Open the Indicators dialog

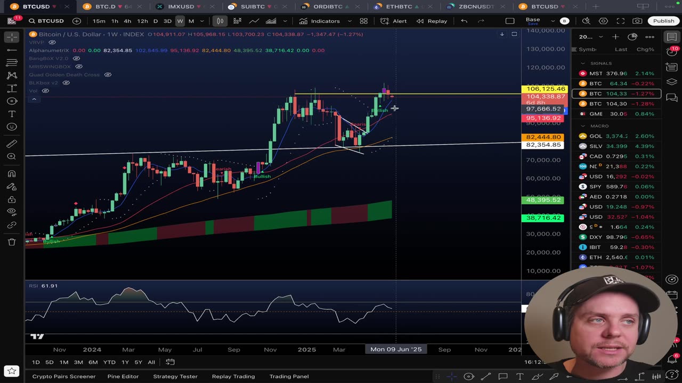[319, 21]
